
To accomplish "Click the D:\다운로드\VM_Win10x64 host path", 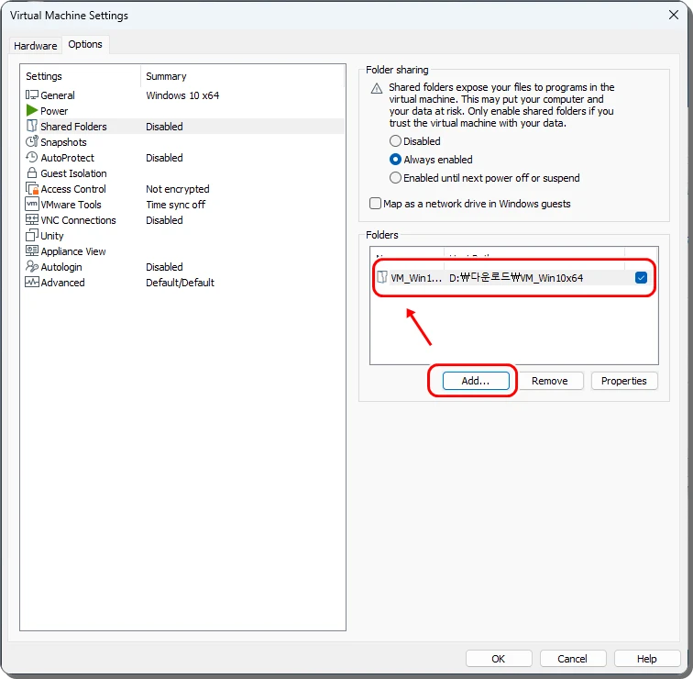I will [x=516, y=277].
